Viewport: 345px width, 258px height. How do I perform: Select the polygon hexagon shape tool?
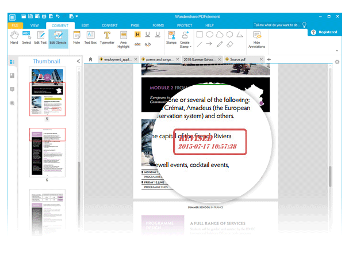click(229, 35)
